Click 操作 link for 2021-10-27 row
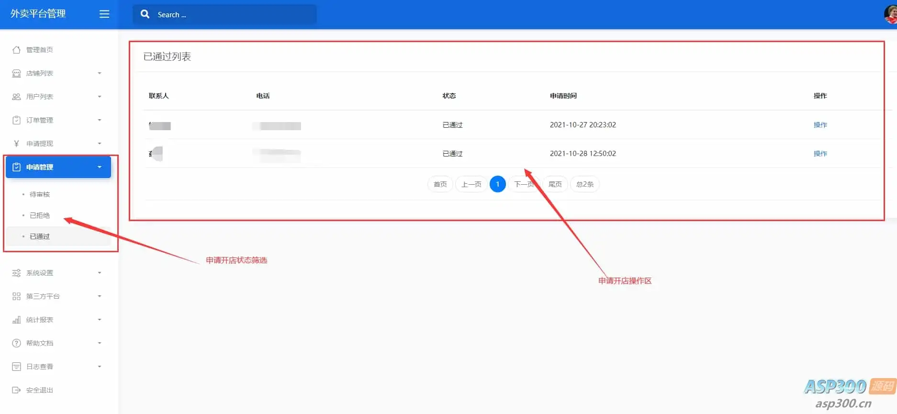Screen dimensions: 897x414 pos(820,125)
